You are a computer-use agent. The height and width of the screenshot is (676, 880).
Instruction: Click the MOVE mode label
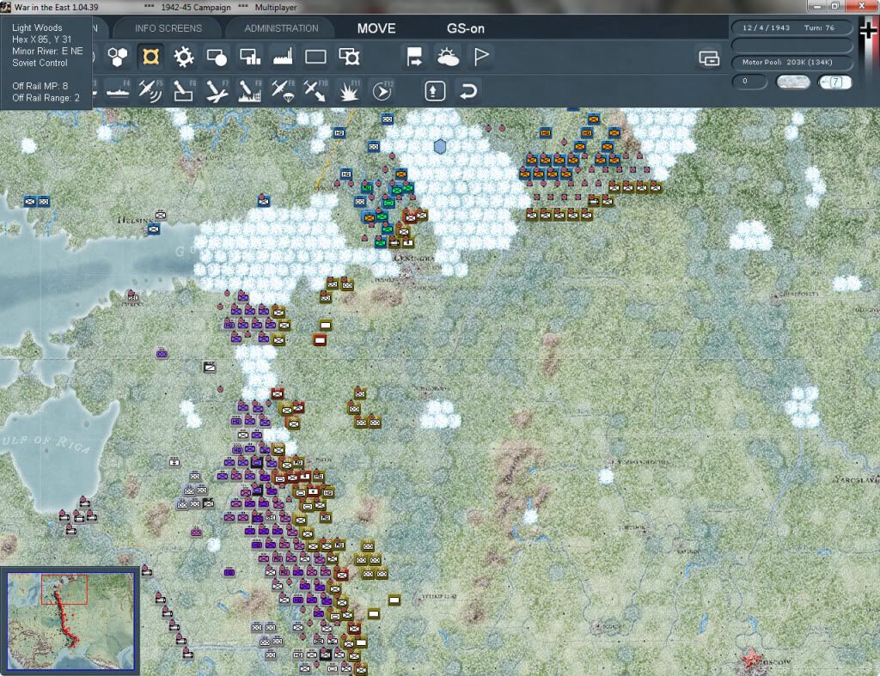coord(376,28)
